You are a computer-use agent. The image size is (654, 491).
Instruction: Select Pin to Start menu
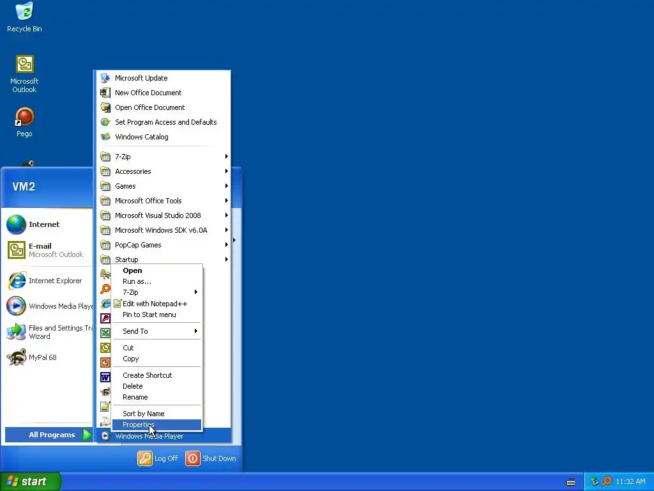click(x=157, y=315)
